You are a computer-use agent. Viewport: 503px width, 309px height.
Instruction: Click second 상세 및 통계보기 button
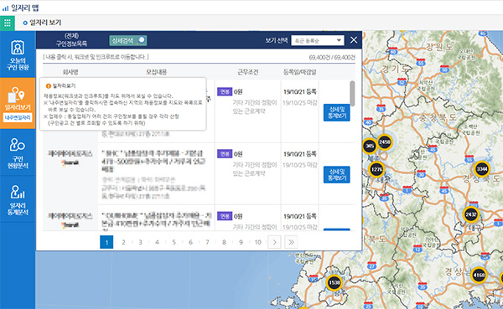click(x=336, y=175)
